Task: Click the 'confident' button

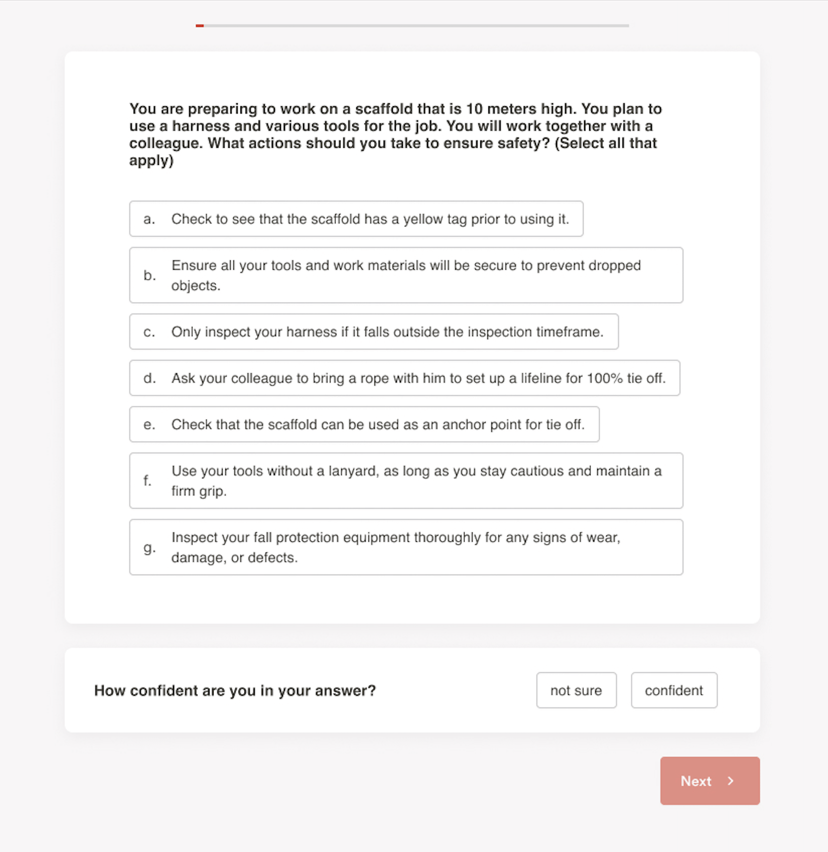Action: click(x=674, y=690)
